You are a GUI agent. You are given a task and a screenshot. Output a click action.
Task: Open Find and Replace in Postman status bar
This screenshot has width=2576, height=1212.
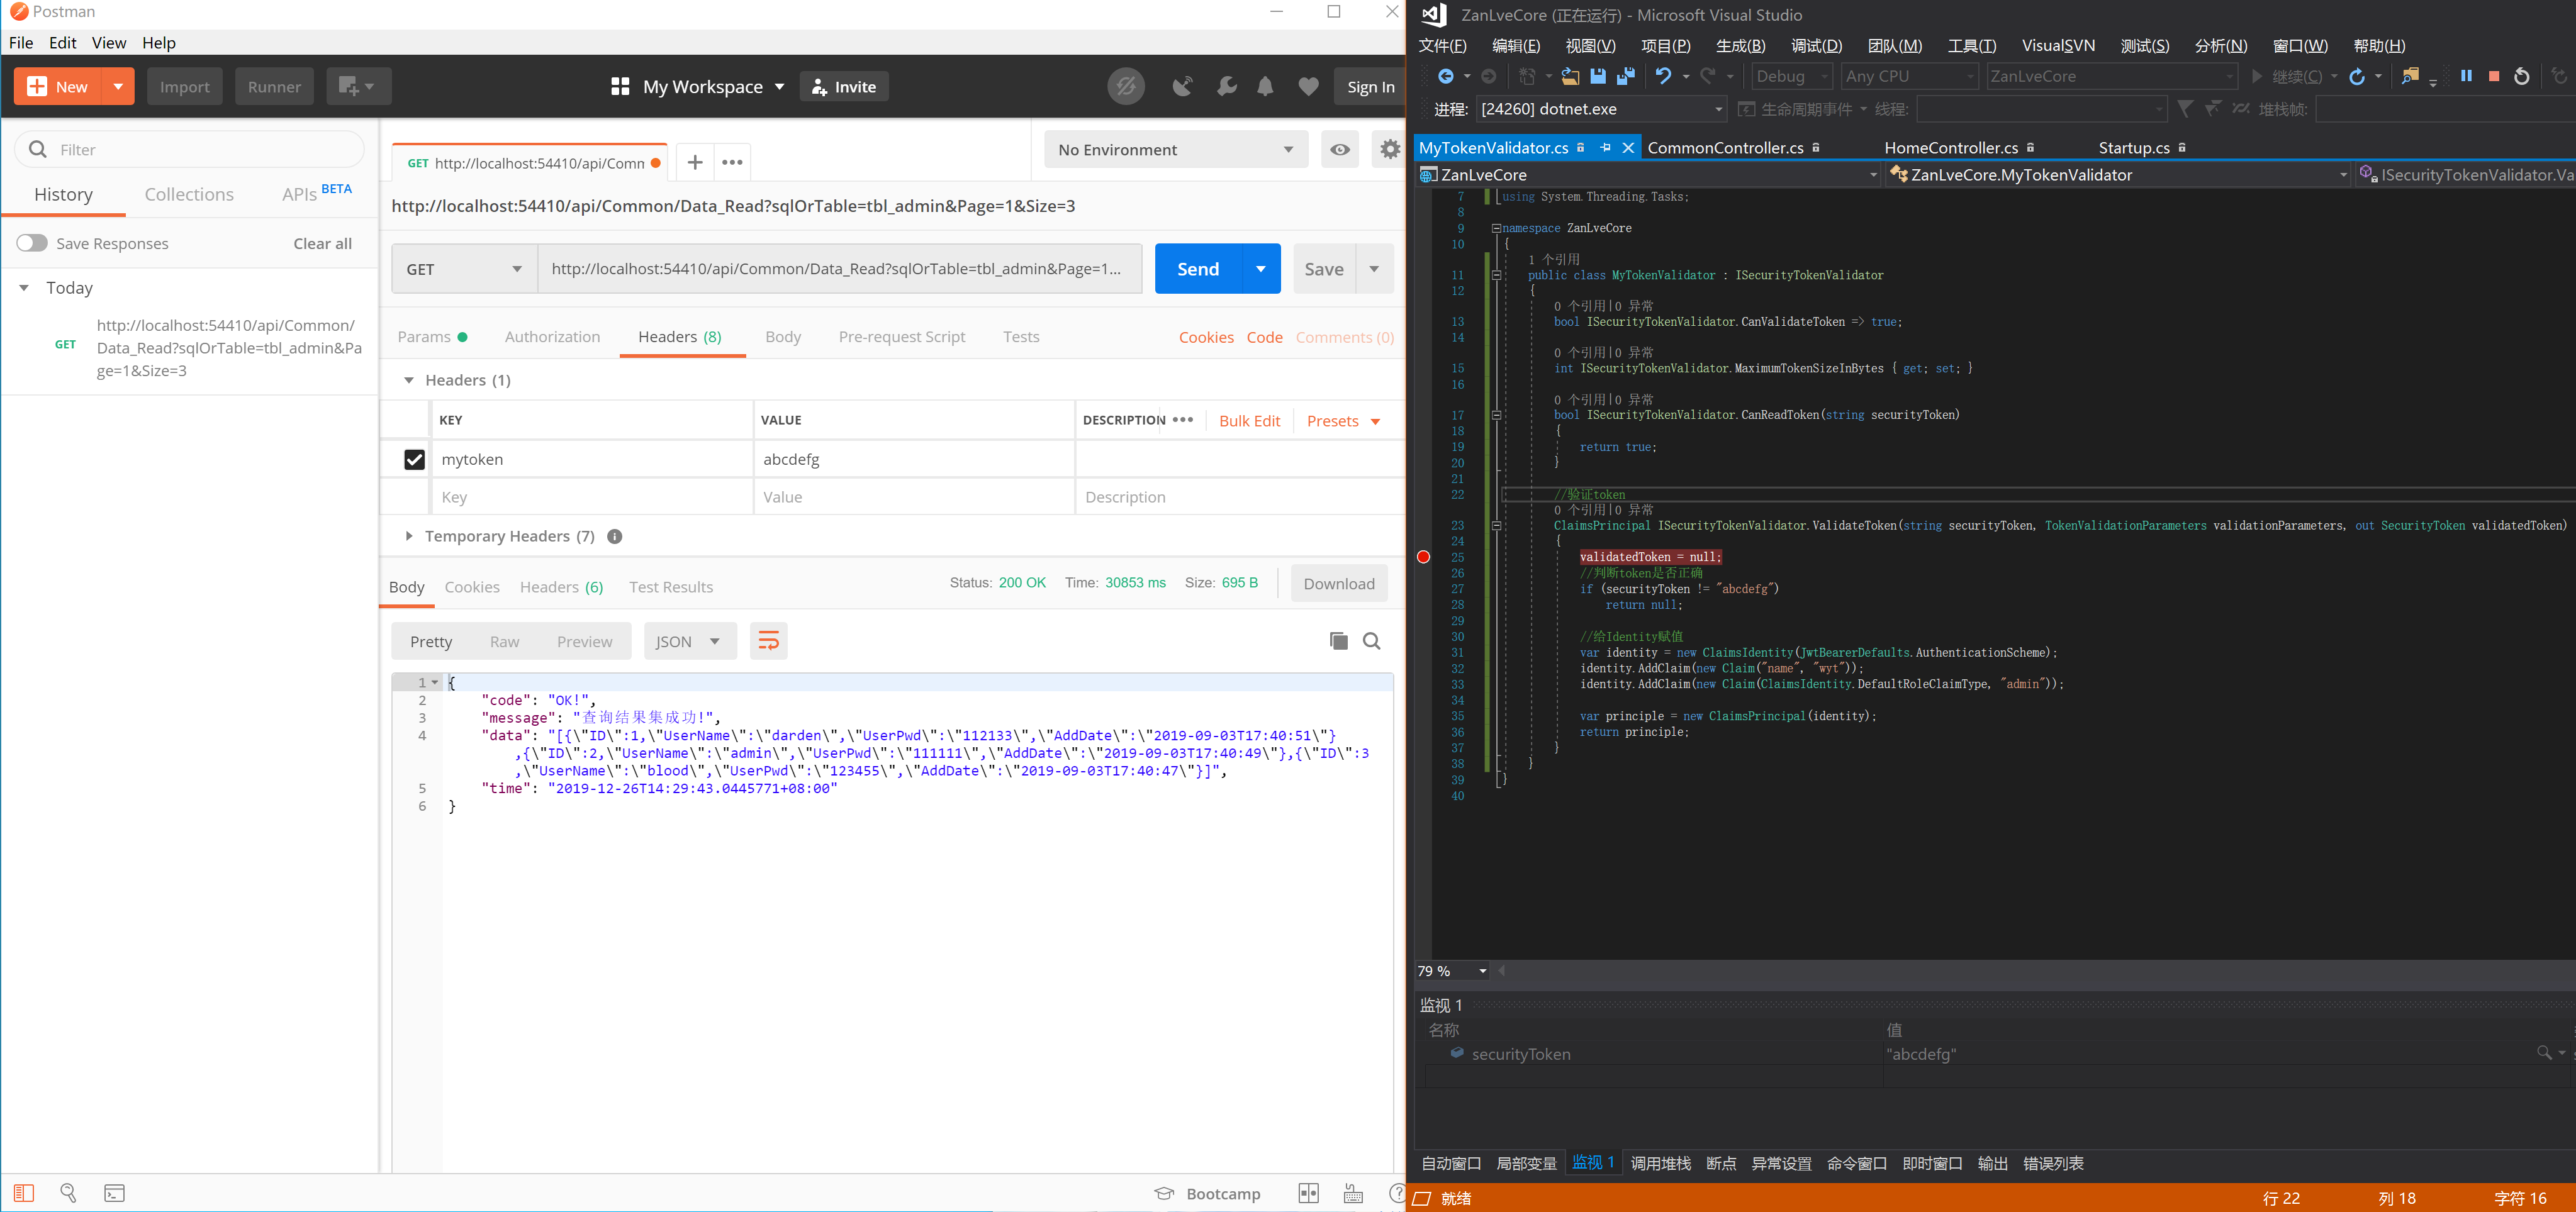(x=68, y=1193)
